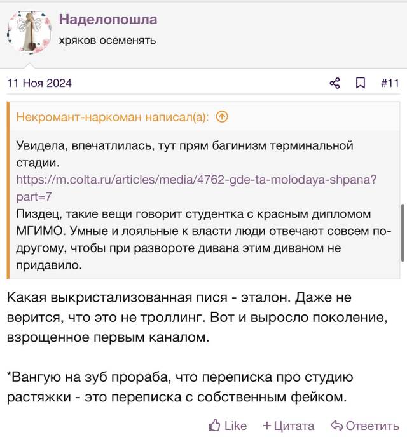Click the plus icon next to Цитата
The image size is (407, 437).
coord(266,426)
